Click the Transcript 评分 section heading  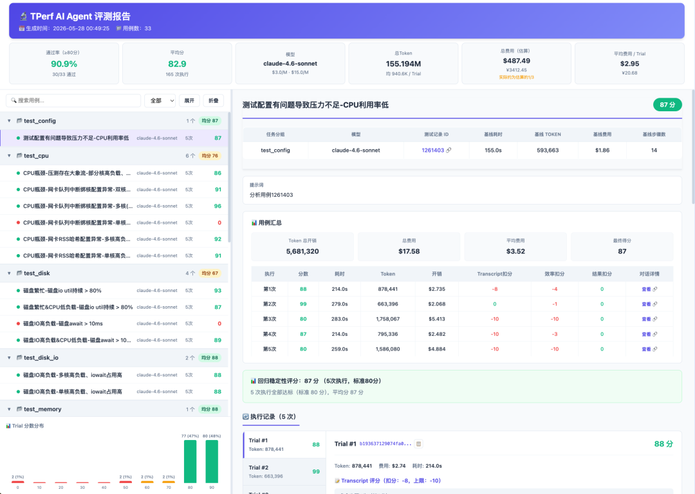pos(387,480)
